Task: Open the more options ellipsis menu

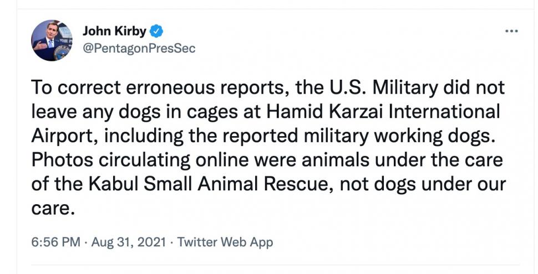Action: [511, 30]
